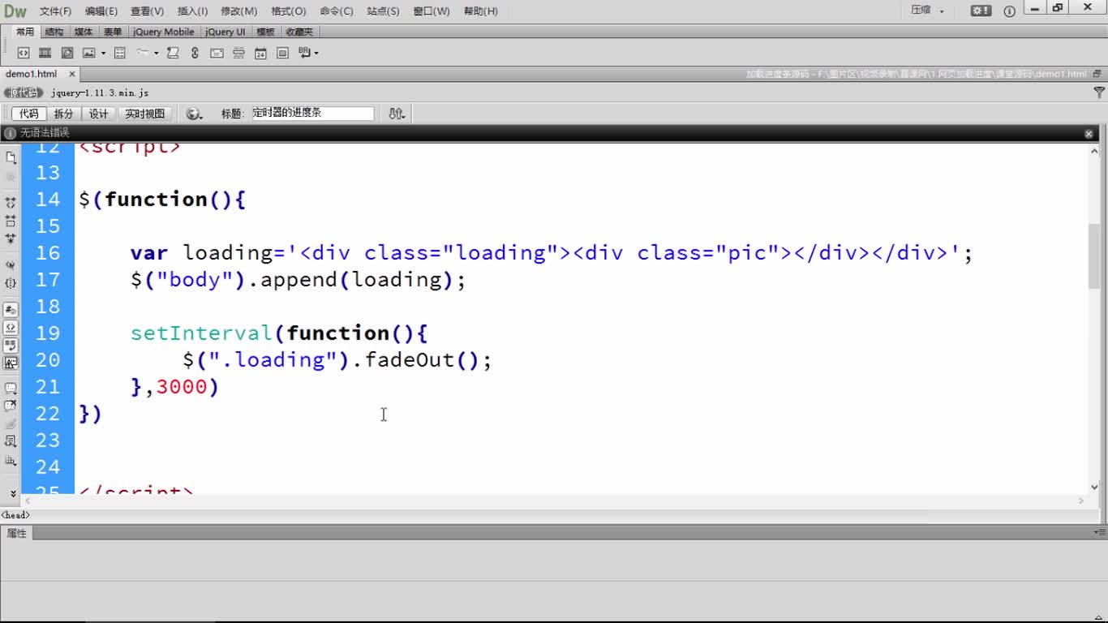Switch to the 媒体 insert tab
Screen dimensions: 1108x623
point(84,32)
